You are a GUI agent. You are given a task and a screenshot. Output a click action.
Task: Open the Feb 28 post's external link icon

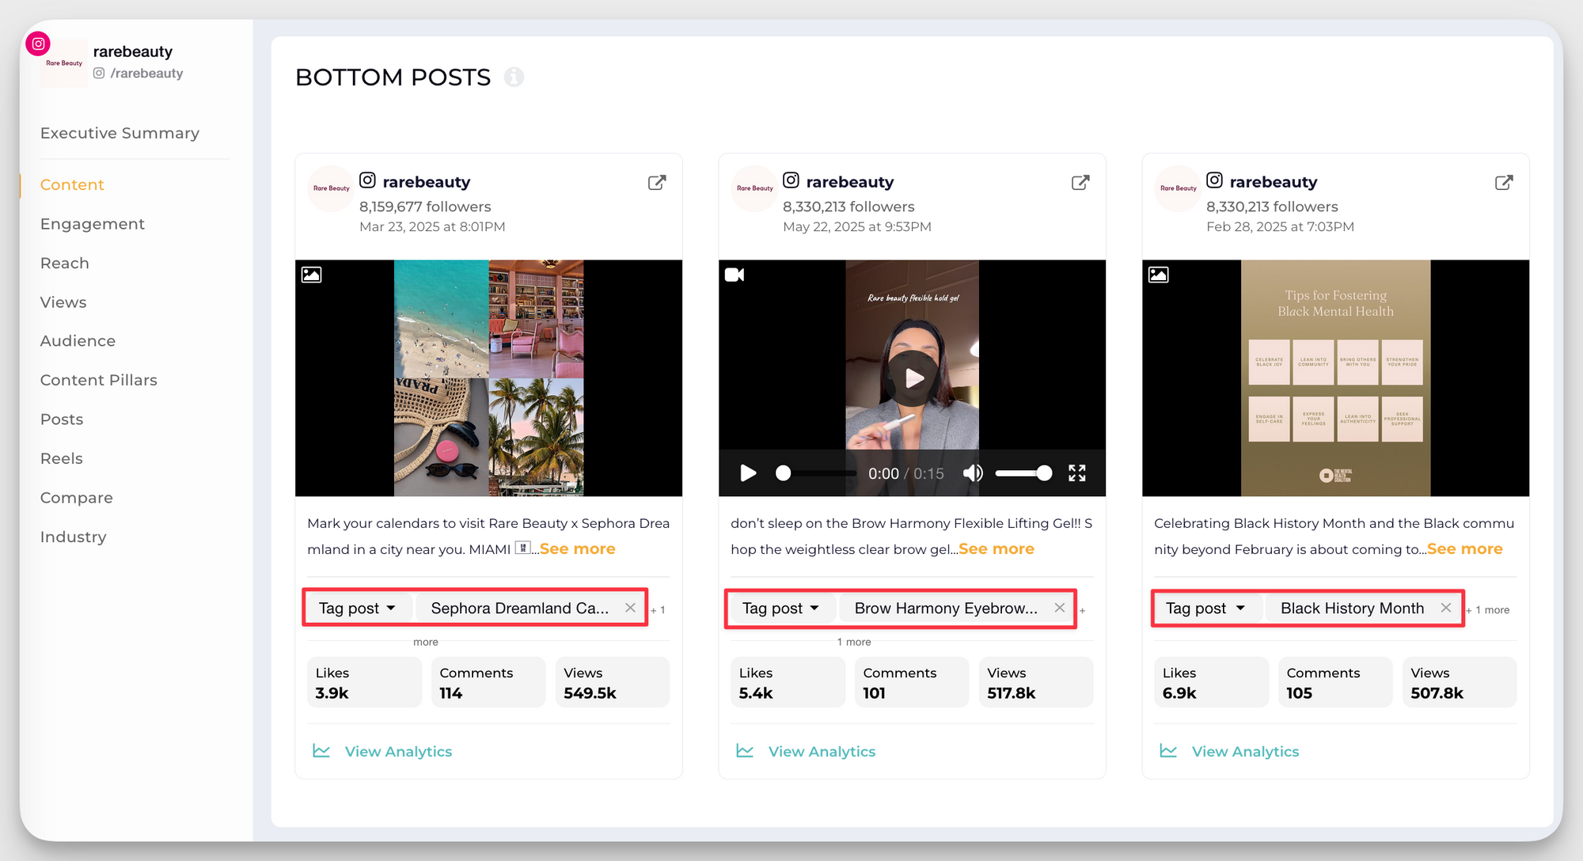click(1504, 183)
